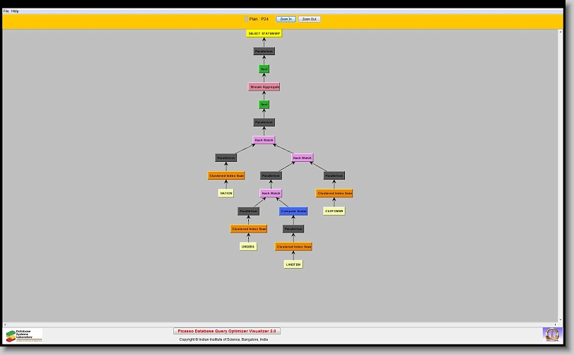Select the Sort node below Stream Aggregate
574x355 pixels.
[264, 105]
